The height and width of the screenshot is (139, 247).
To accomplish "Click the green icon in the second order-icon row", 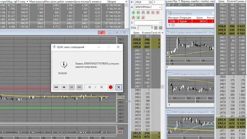I will pyautogui.click(x=138, y=17).
